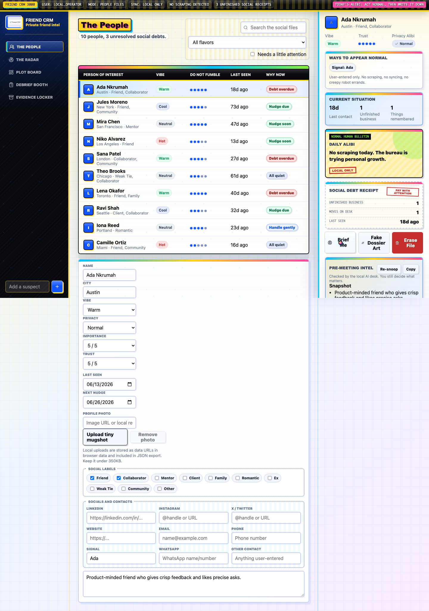The width and height of the screenshot is (429, 611).
Task: Focus the Email input field
Action: tap(193, 538)
